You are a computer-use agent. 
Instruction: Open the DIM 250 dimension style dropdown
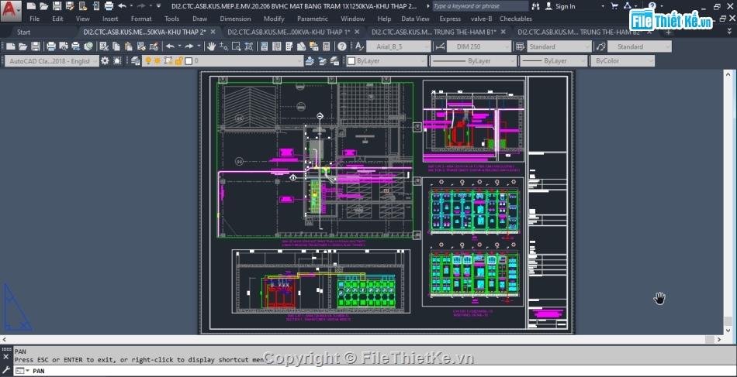(478, 46)
